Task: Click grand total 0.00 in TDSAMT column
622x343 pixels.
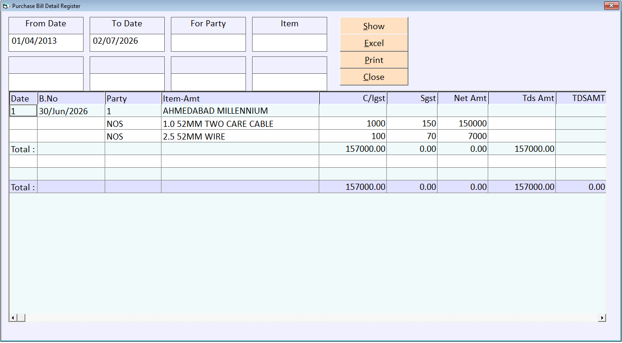Action: [x=581, y=187]
